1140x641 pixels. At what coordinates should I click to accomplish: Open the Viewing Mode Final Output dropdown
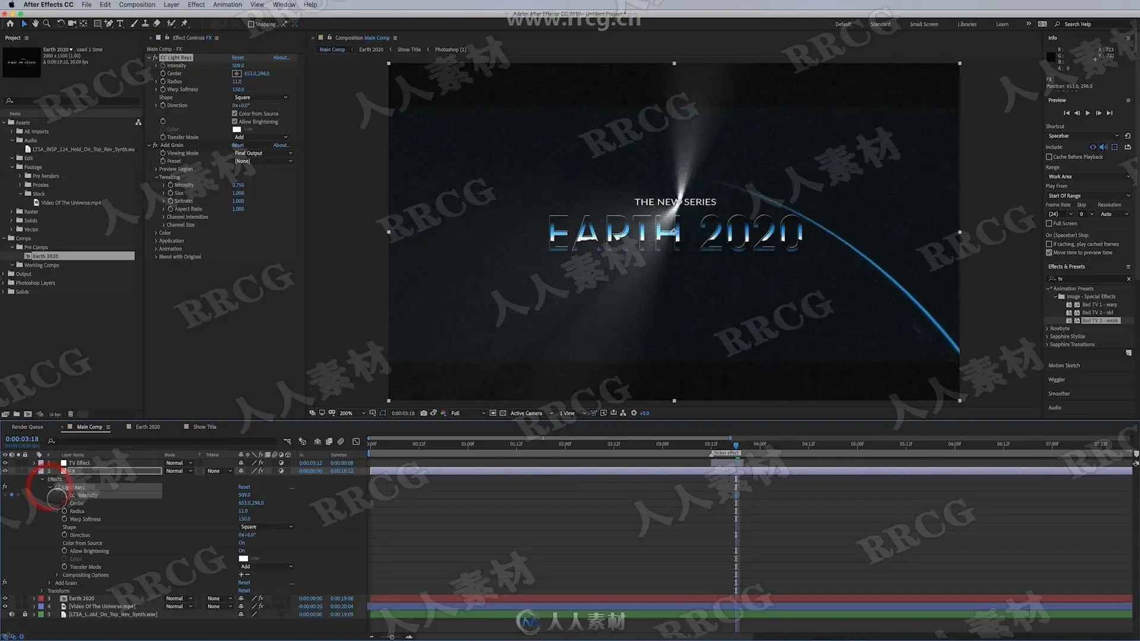(x=262, y=153)
